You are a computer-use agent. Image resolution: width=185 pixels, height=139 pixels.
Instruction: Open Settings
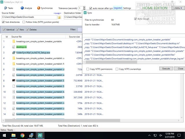coord(127,8)
